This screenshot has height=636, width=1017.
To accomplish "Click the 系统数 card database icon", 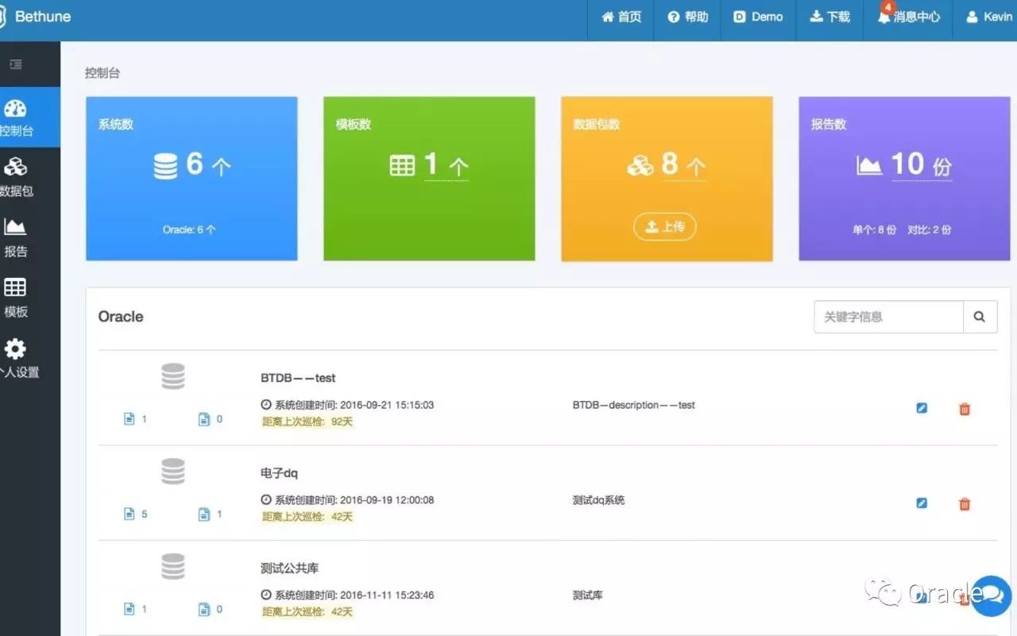I will tap(165, 165).
